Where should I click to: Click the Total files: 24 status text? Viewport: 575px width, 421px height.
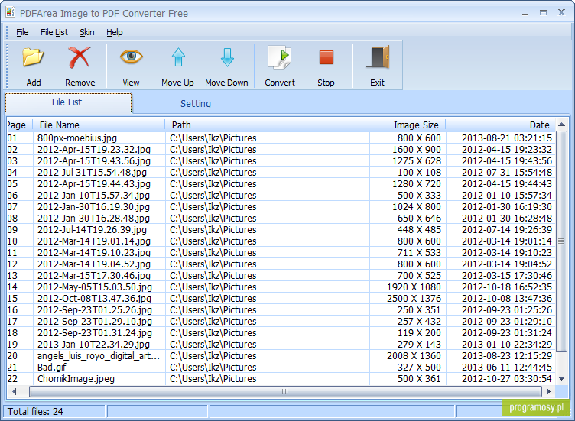pyautogui.click(x=35, y=412)
